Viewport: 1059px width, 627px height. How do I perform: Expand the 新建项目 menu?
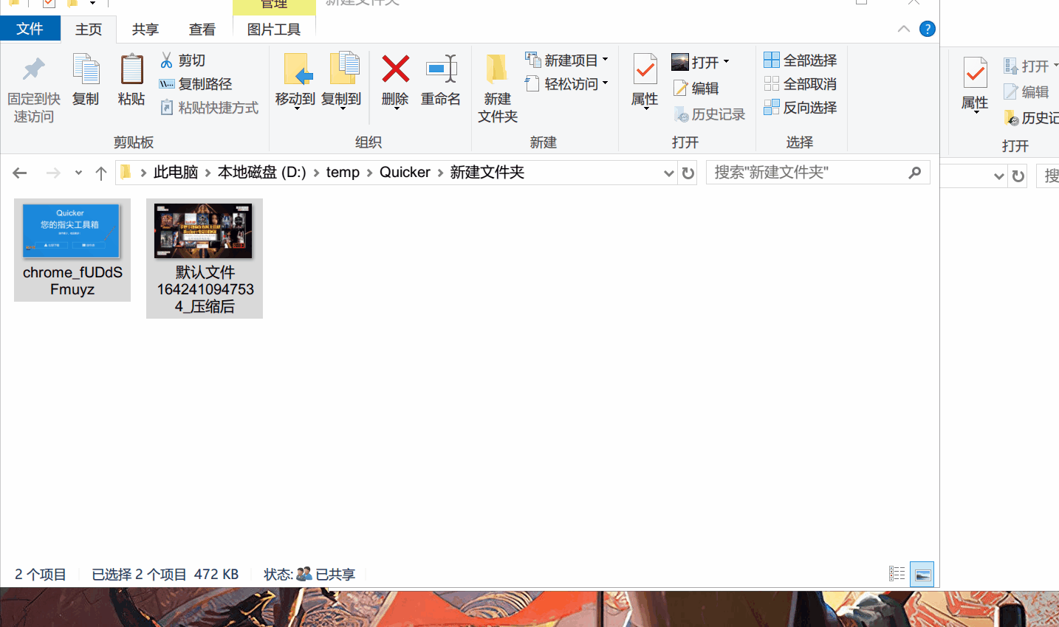pos(605,60)
